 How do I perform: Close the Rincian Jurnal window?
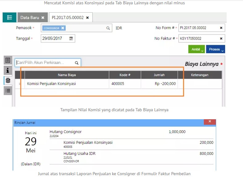210,122
